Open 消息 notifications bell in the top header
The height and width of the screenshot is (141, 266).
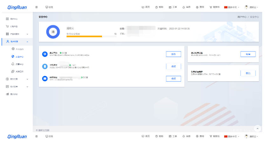coord(186,7)
